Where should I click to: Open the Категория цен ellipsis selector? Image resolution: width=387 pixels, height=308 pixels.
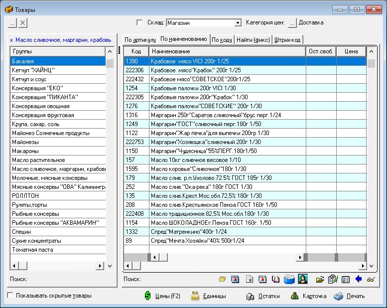click(x=292, y=22)
